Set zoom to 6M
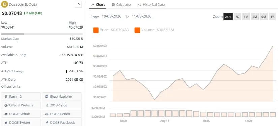The width and height of the screenshot is (278, 126). (x=264, y=17)
